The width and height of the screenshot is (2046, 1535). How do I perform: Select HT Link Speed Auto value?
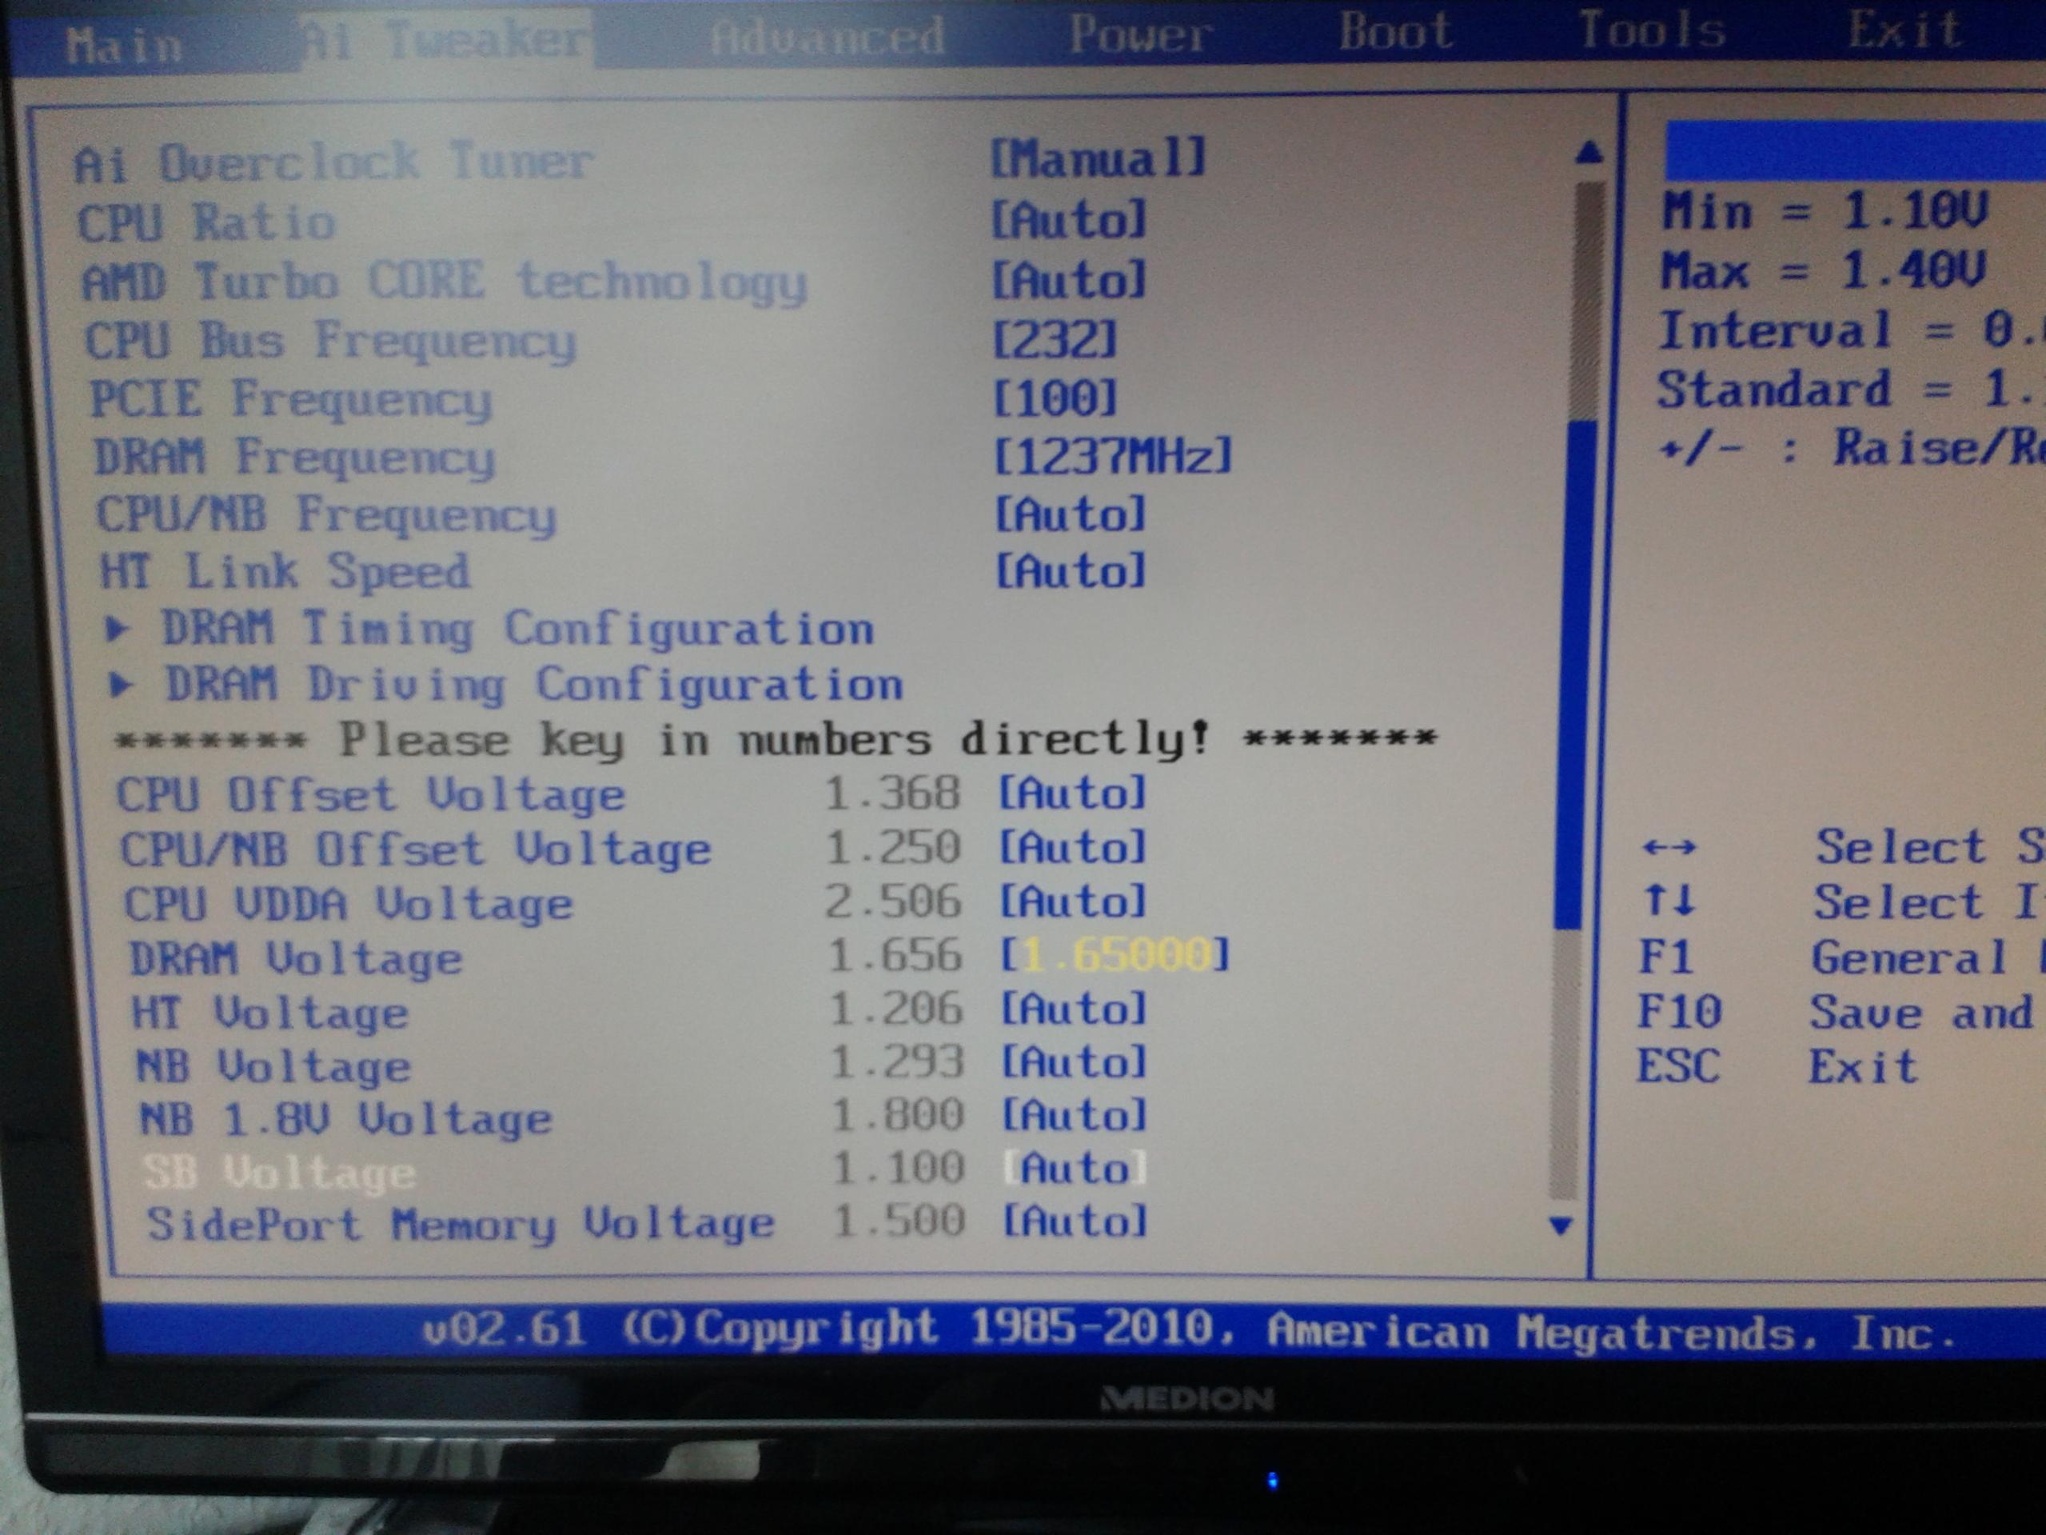[1071, 571]
